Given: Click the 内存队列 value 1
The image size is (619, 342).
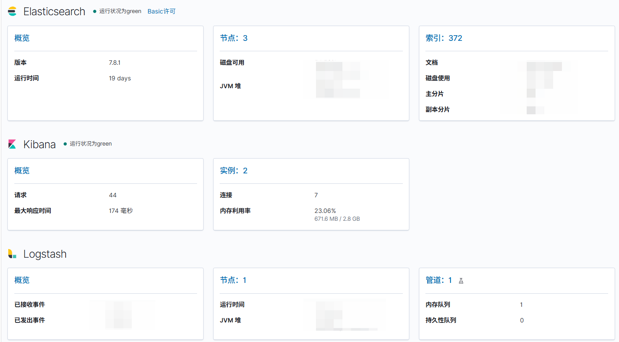Looking at the screenshot, I should pyautogui.click(x=521, y=305).
